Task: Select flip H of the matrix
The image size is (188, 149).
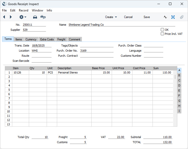Action: [x=179, y=106]
